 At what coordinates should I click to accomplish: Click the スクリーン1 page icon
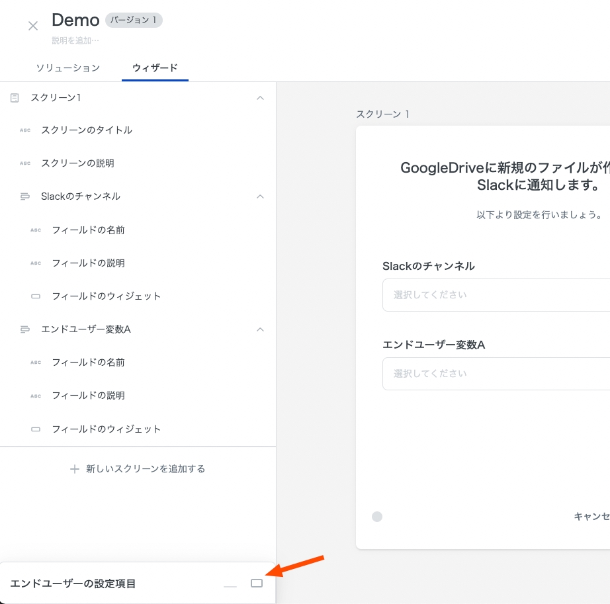(15, 98)
